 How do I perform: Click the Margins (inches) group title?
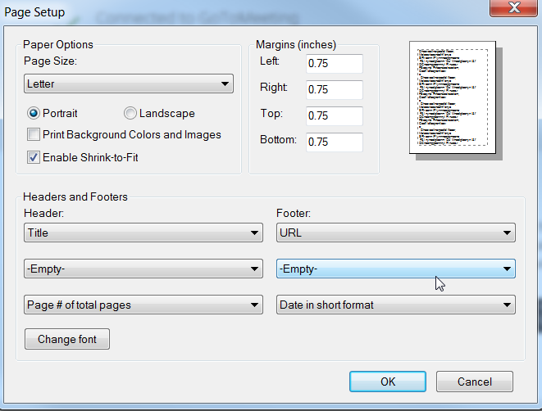pos(296,44)
